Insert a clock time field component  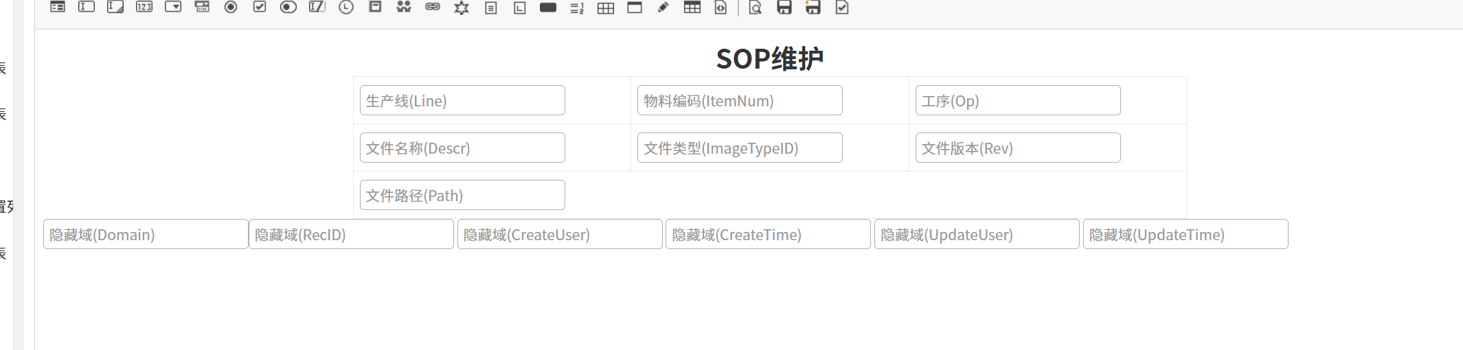346,7
